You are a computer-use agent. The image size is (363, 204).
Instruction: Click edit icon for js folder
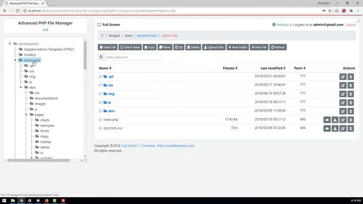(343, 103)
